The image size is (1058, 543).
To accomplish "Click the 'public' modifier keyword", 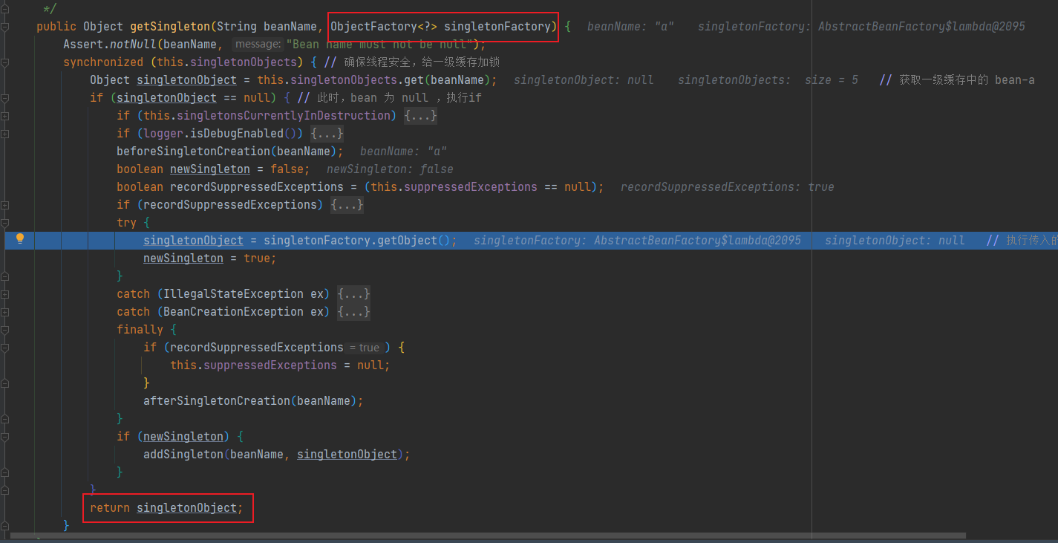I will [56, 27].
